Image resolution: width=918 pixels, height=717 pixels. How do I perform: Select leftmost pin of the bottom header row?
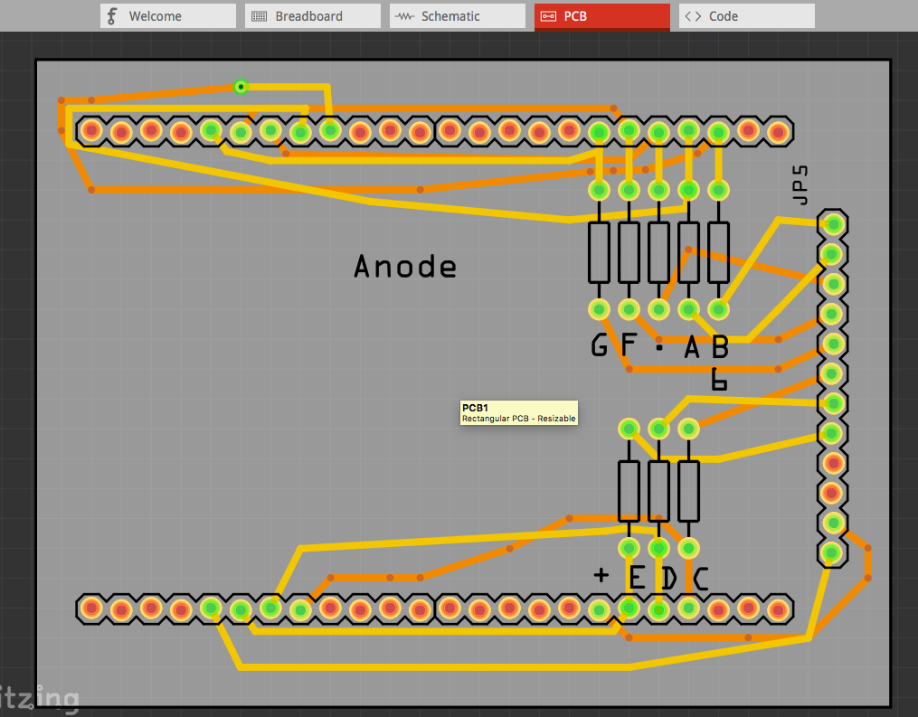point(90,609)
